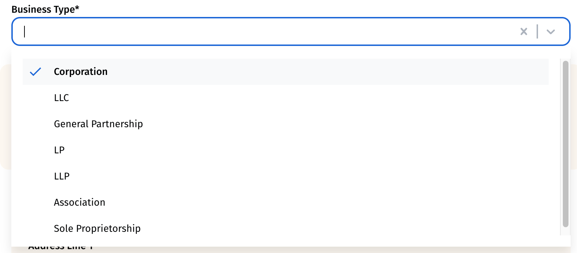Select Association from the dropdown

click(80, 202)
